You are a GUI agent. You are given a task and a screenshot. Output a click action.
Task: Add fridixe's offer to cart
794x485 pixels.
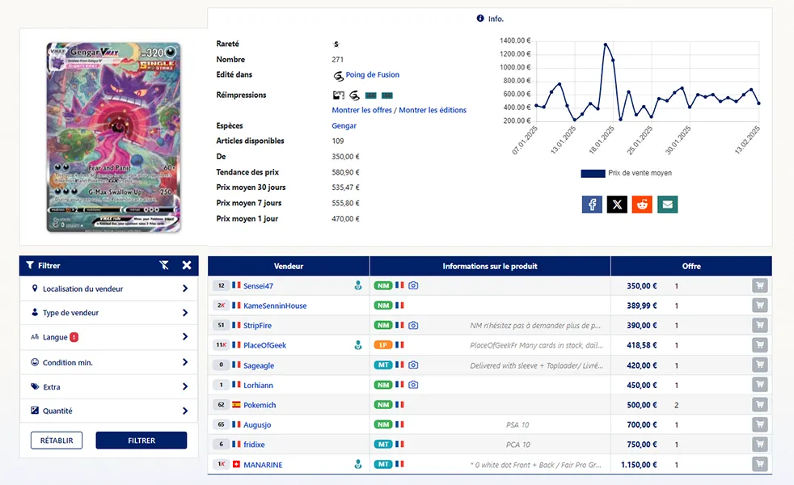pyautogui.click(x=759, y=445)
